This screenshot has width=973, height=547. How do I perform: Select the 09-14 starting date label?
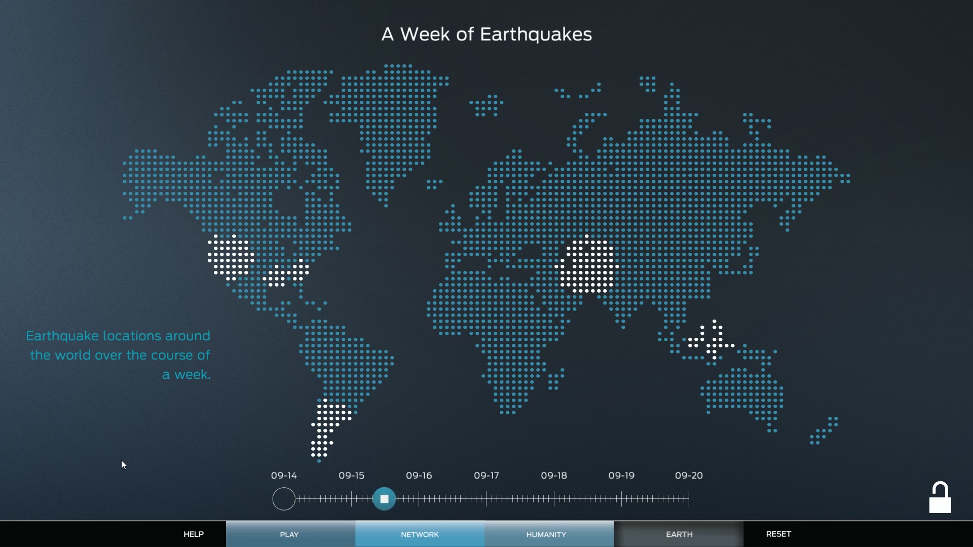coord(284,476)
